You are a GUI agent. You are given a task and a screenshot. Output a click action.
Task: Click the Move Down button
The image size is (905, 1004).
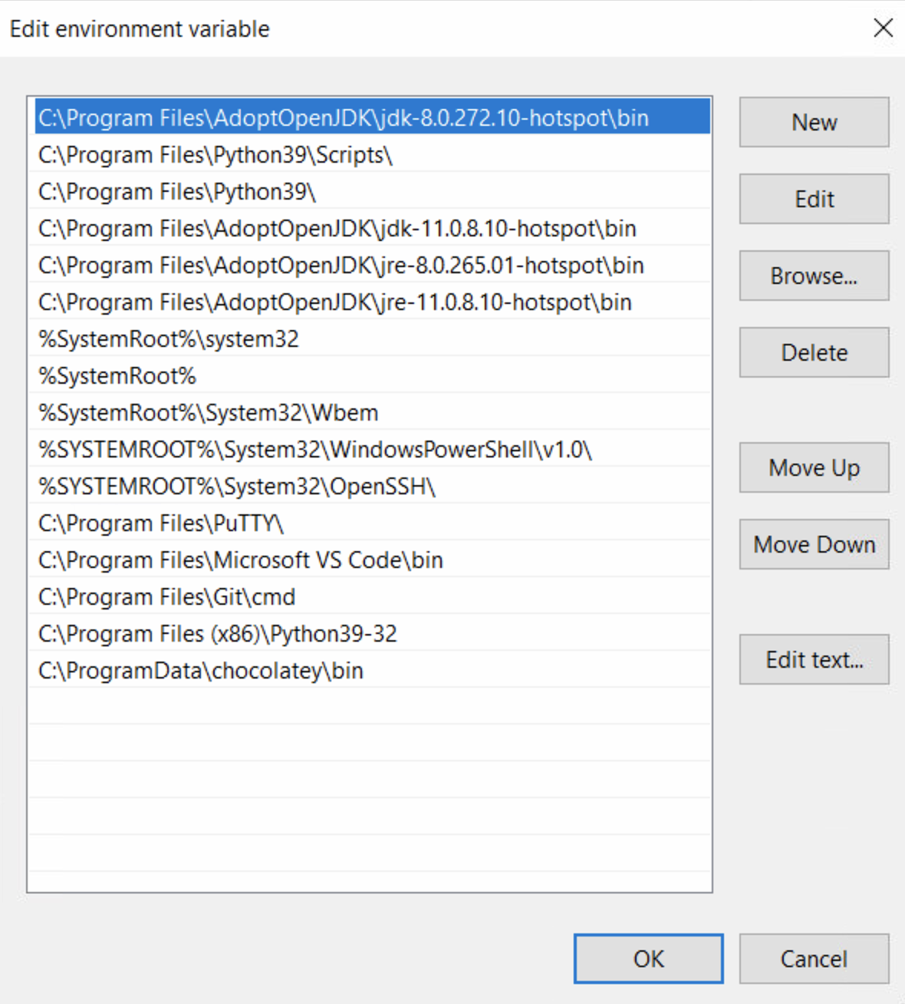tap(814, 544)
